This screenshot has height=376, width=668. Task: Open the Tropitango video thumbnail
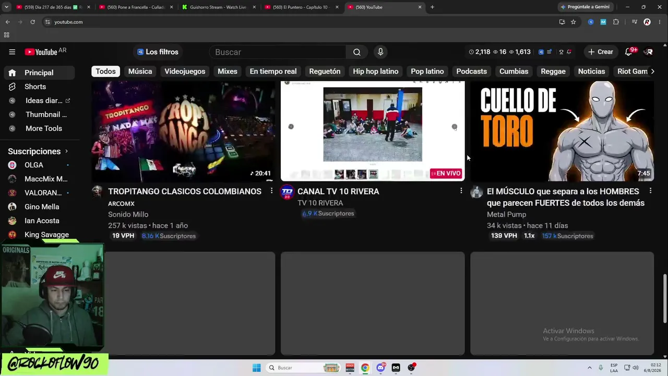pyautogui.click(x=183, y=131)
